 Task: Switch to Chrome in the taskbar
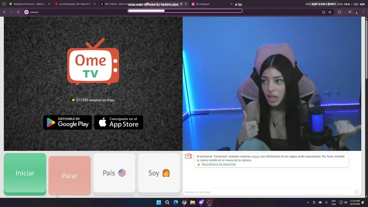coord(184,202)
